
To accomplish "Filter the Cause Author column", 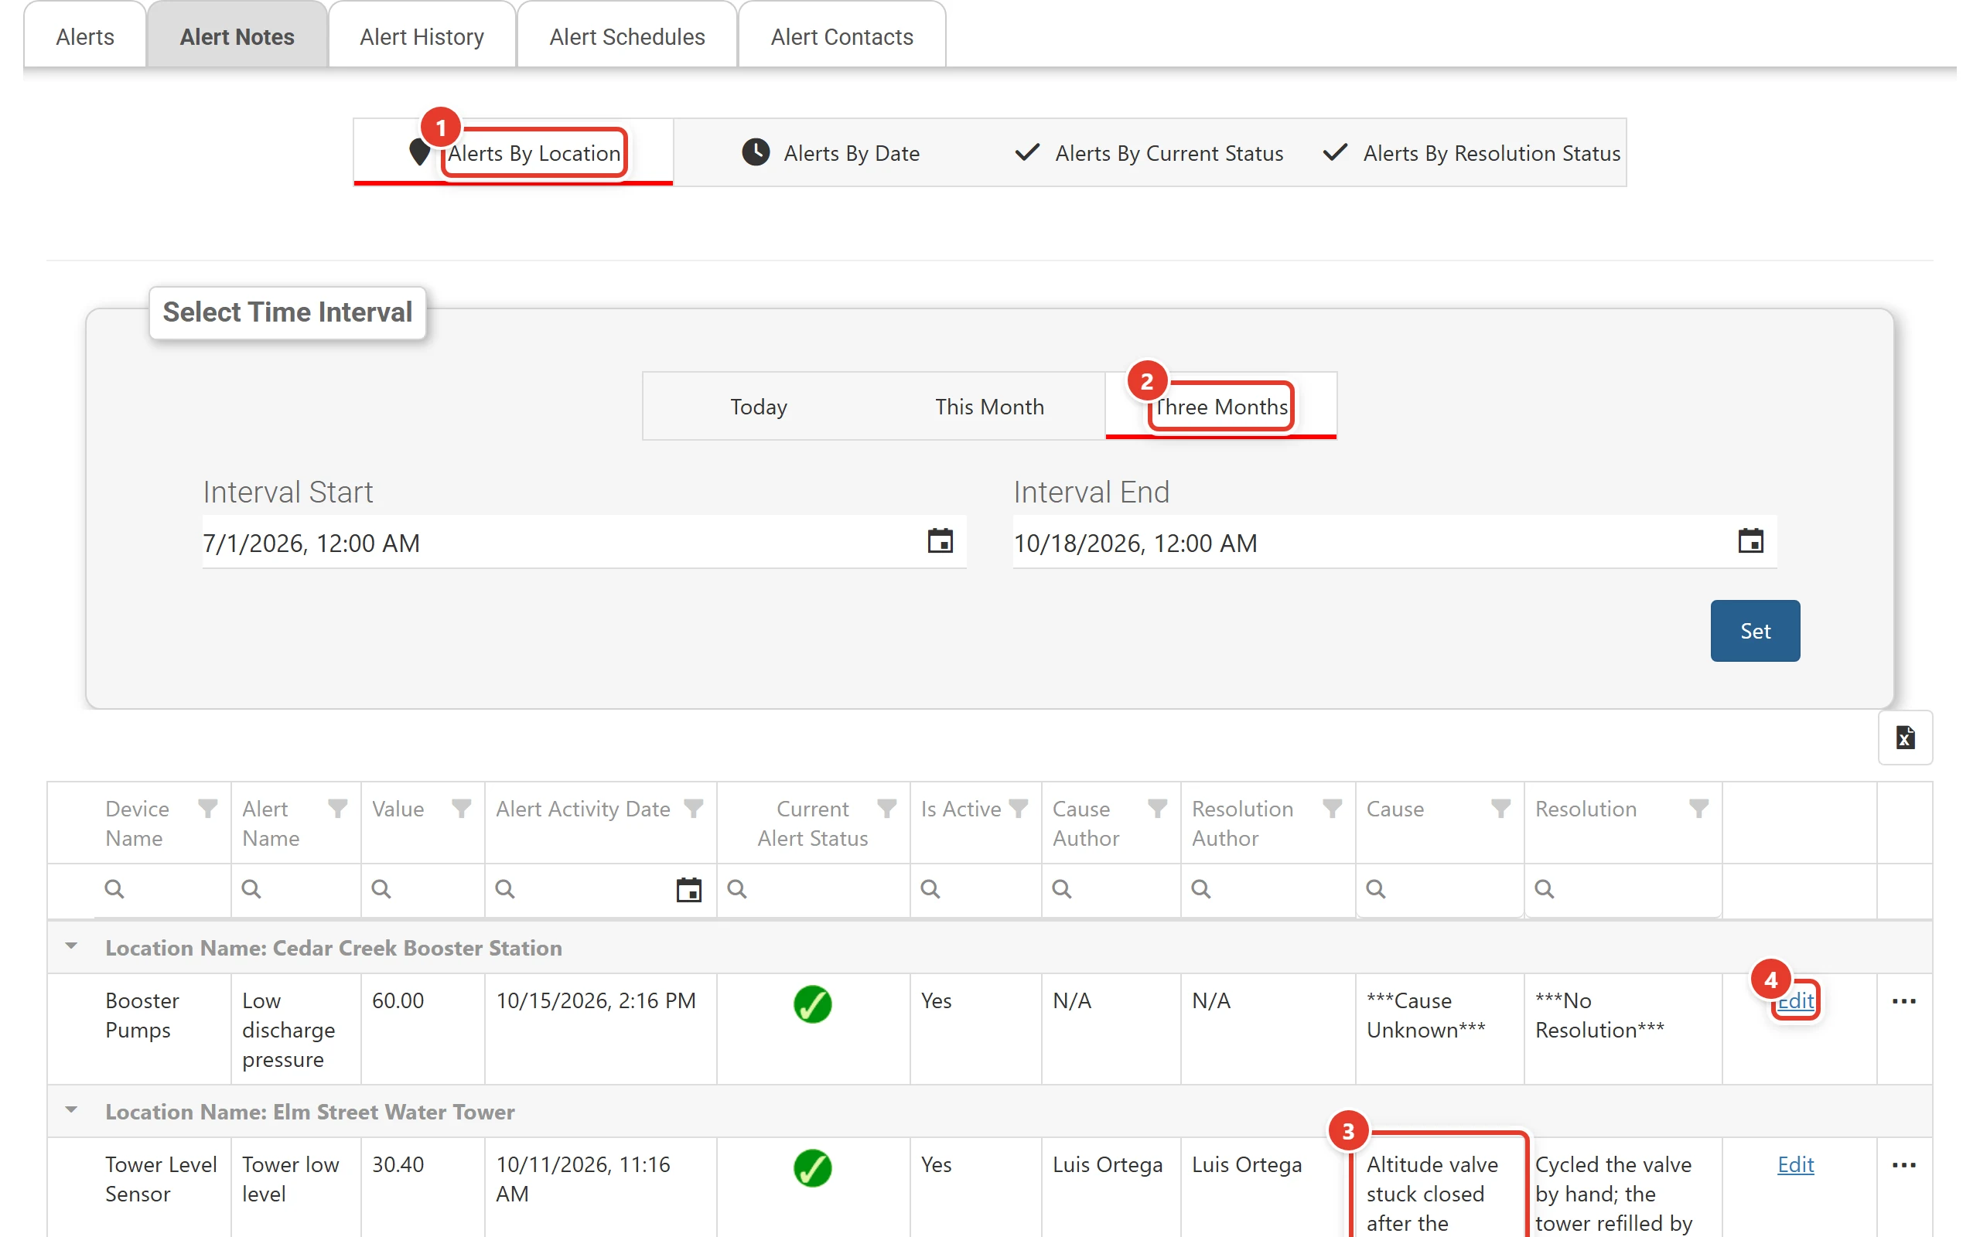I will click(x=1157, y=809).
